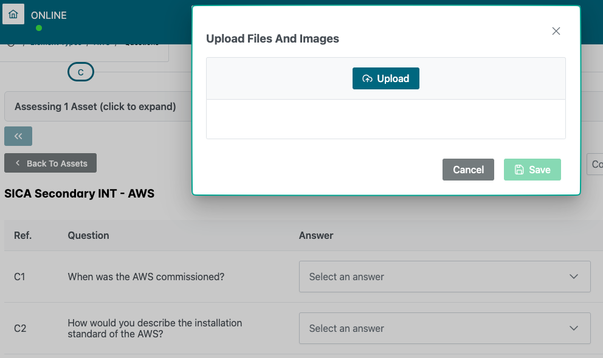Click the SICA Secondary INT - AWS heading

(79, 194)
